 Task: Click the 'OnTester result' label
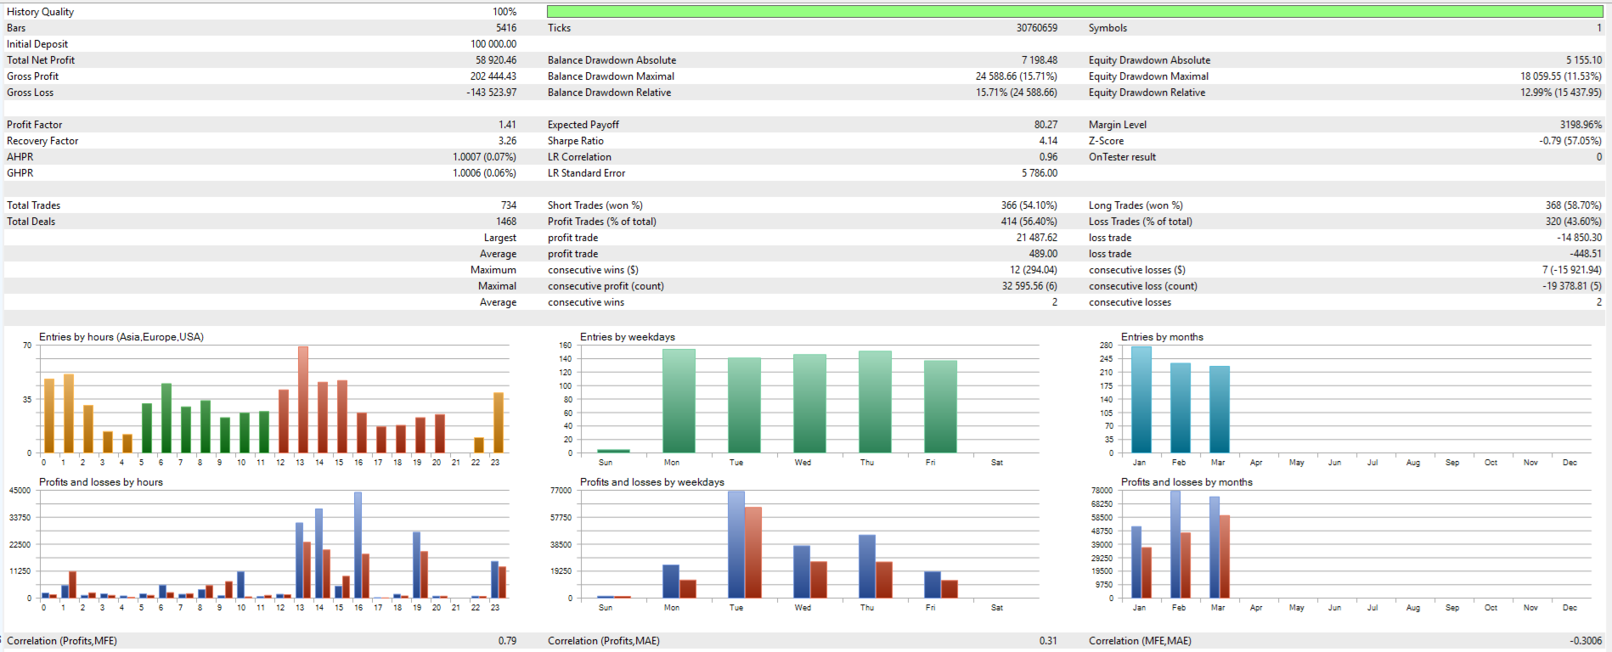(1122, 157)
